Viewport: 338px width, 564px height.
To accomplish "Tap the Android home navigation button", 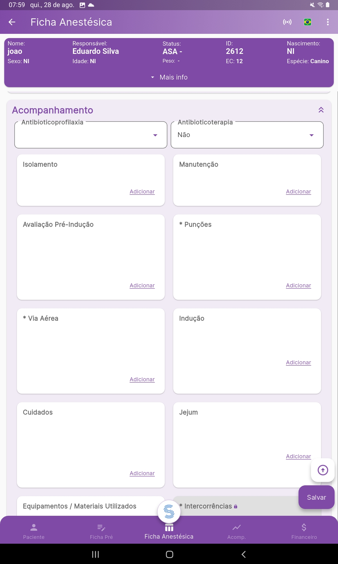I will pyautogui.click(x=169, y=554).
